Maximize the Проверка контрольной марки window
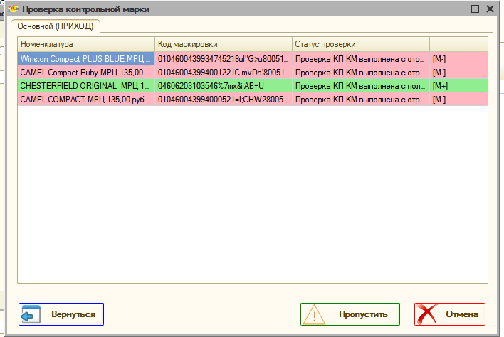The image size is (504, 337). click(475, 9)
